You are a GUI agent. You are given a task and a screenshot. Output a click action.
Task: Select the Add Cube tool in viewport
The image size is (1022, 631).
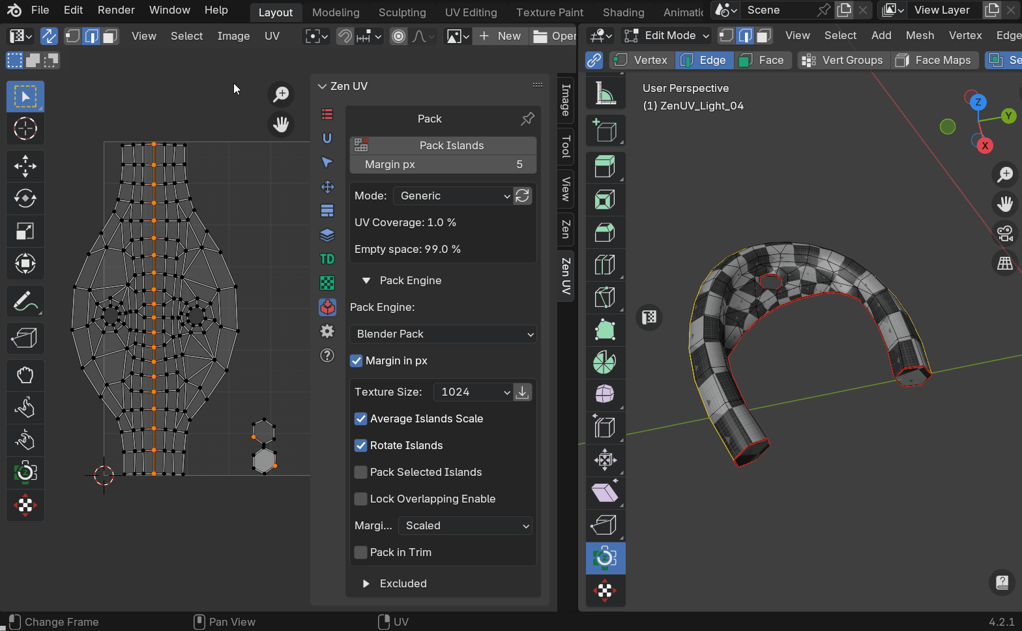606,131
